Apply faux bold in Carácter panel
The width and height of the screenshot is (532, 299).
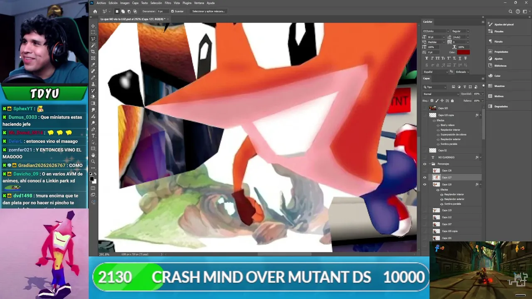[x=426, y=58]
